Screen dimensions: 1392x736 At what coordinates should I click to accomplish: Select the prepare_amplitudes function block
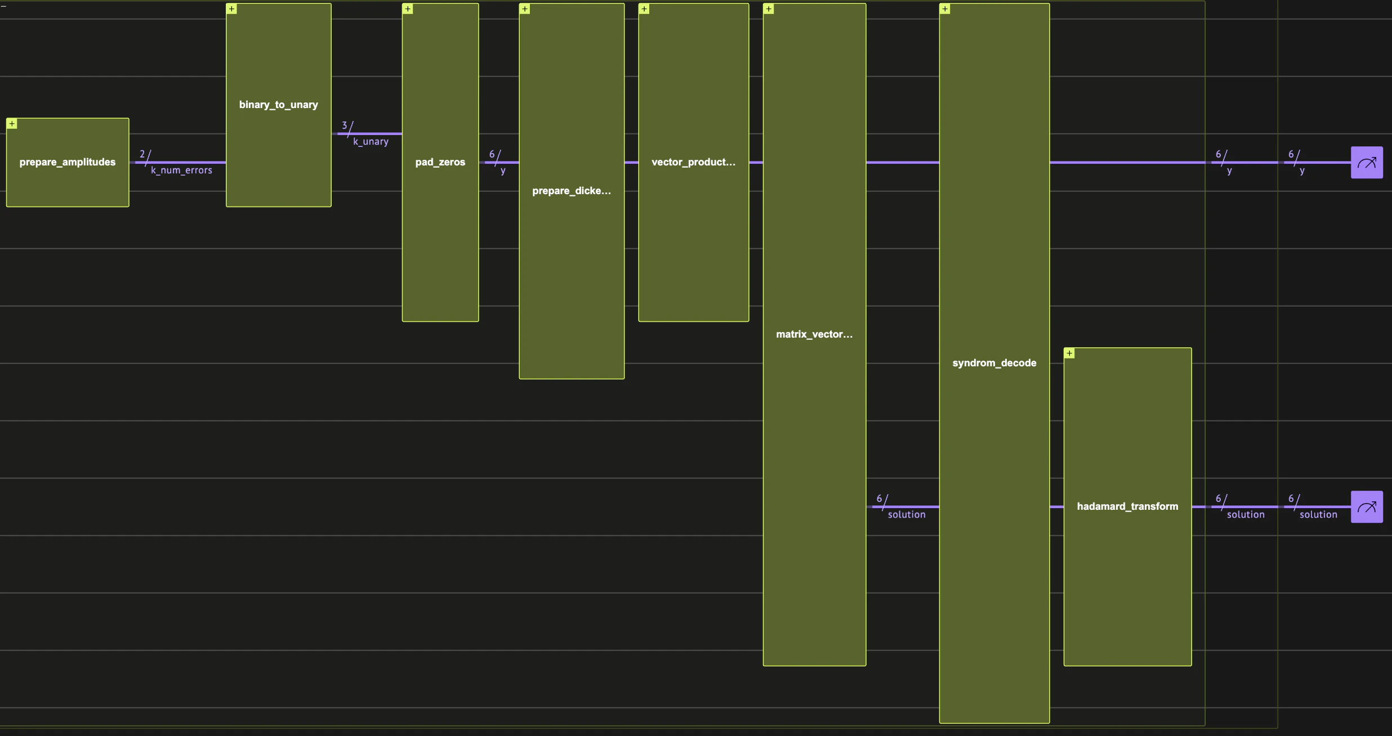pyautogui.click(x=68, y=163)
